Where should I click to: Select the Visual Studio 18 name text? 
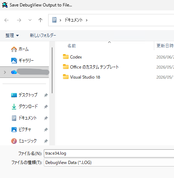point(85,77)
